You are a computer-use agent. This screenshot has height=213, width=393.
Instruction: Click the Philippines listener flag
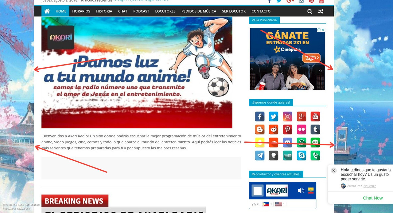[x=266, y=204]
